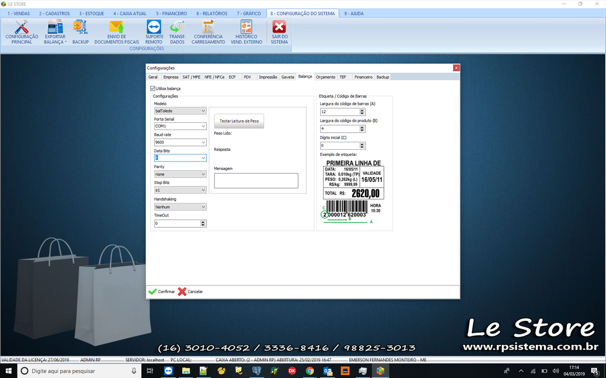Go to the 3 - ESTOQUE tab
Viewport: 606px width, 378px height.
coord(92,13)
